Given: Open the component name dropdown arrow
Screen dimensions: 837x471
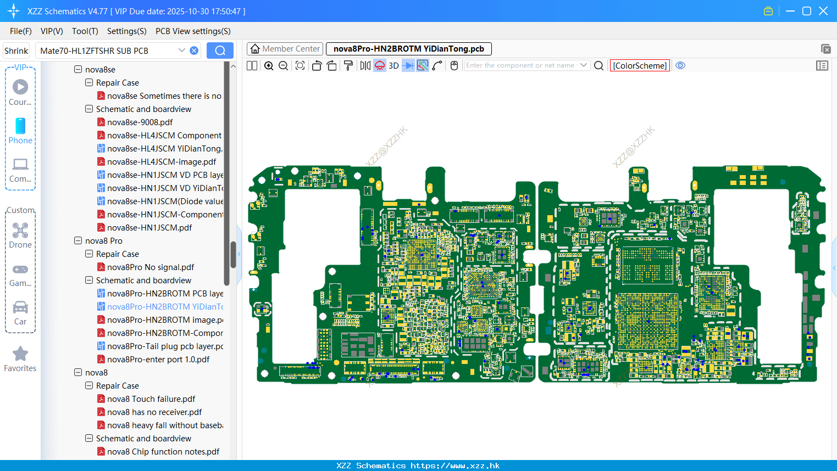Looking at the screenshot, I should coord(584,65).
